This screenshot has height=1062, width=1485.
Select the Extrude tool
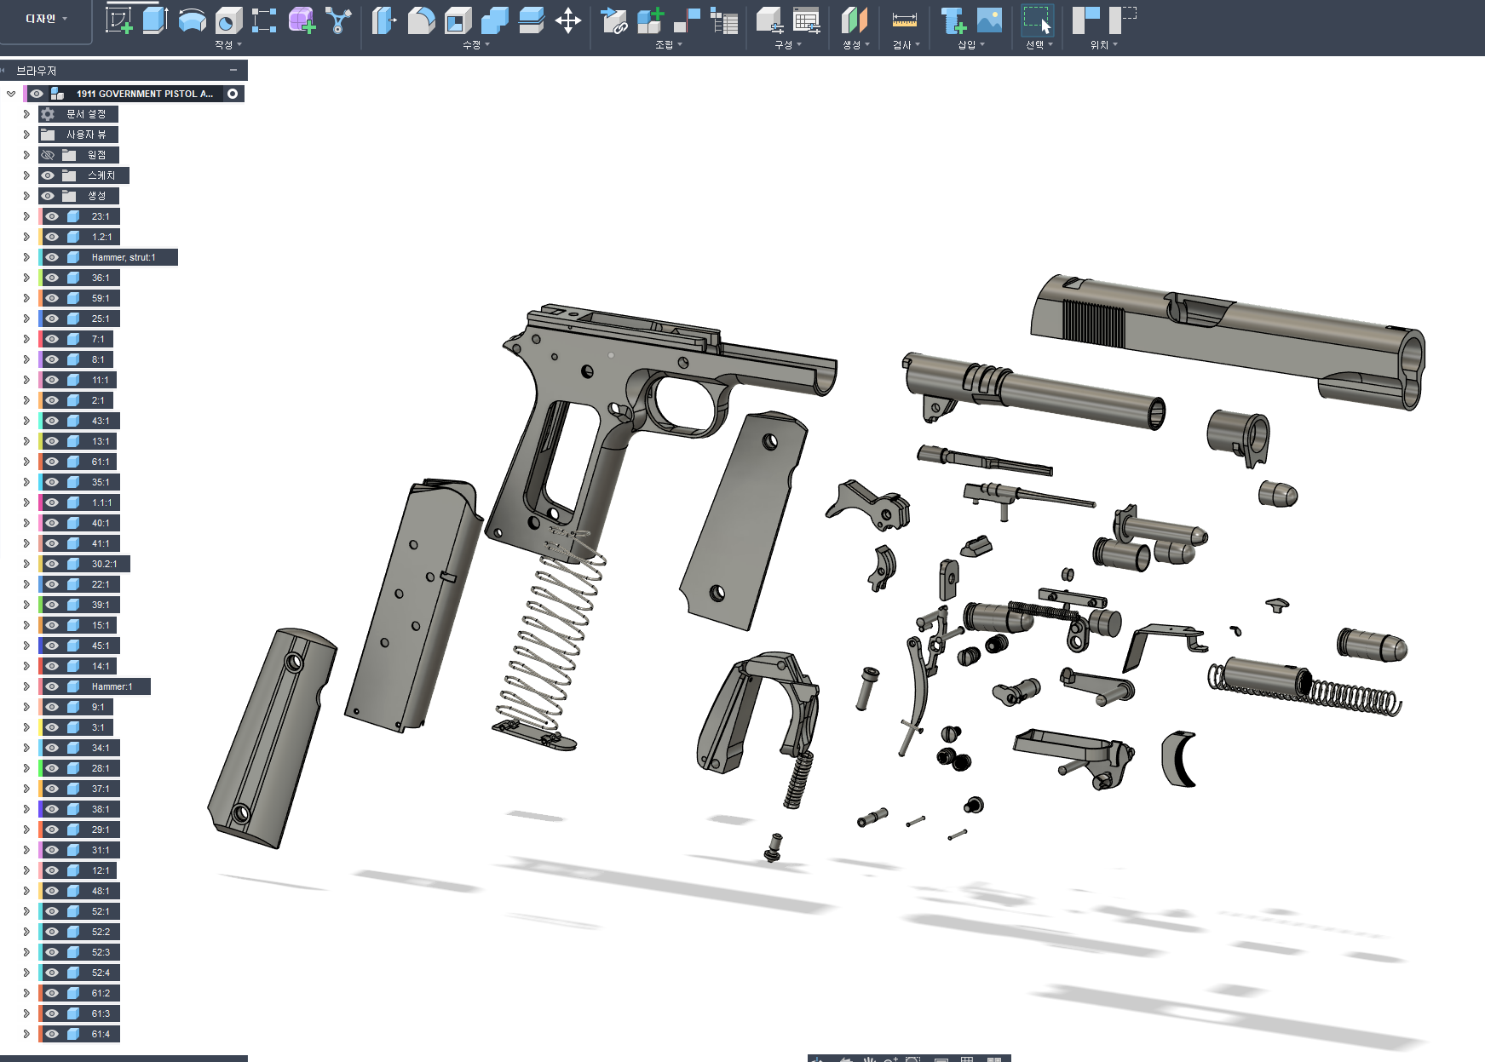(x=155, y=20)
